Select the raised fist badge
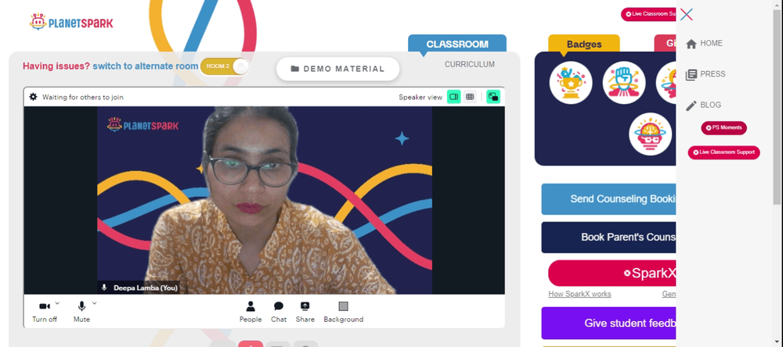This screenshot has height=347, width=783. point(624,83)
